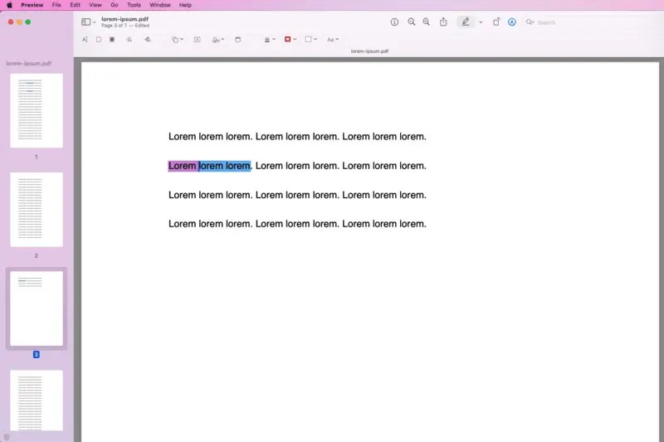Open the red Border Color picker
Screen dimensions: 664x442
[x=290, y=39]
